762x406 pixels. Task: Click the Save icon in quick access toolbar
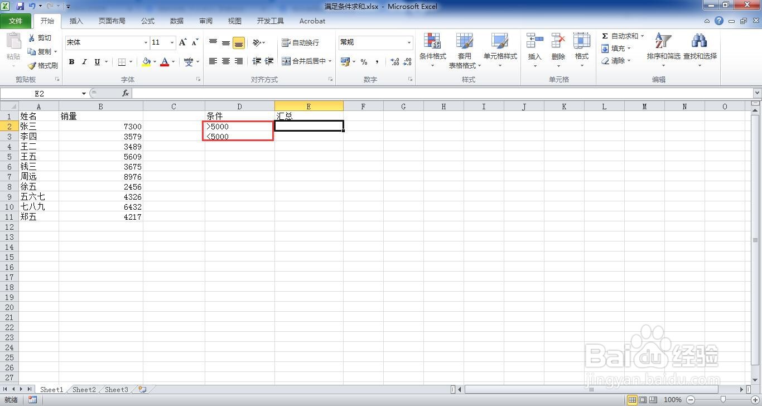click(20, 7)
